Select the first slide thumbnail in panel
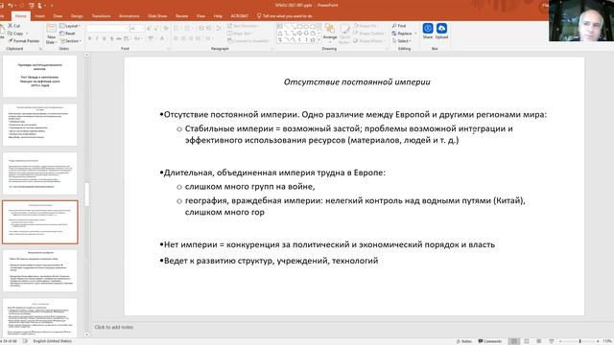Image resolution: width=614 pixels, height=345 pixels. [40, 77]
